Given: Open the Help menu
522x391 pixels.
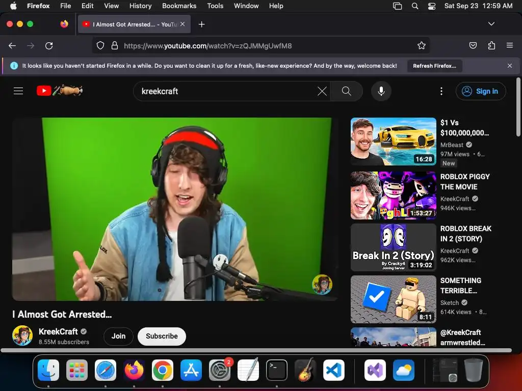Looking at the screenshot, I should click(276, 6).
